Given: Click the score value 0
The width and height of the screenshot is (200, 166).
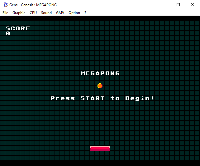Looking at the screenshot, I should tap(8, 33).
